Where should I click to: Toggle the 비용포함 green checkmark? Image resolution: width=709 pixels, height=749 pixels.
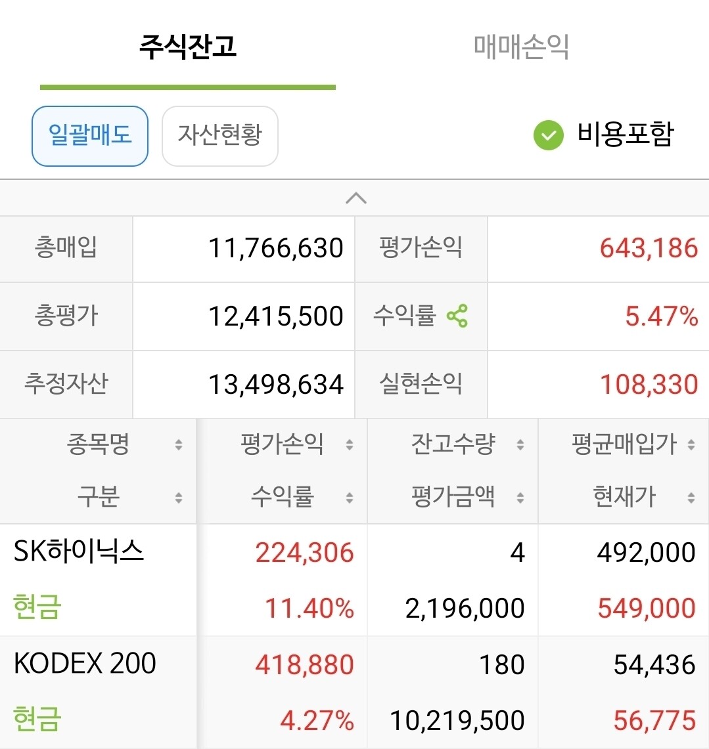[x=549, y=135]
